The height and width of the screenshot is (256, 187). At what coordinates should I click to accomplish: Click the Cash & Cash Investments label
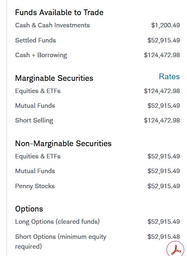pos(52,25)
